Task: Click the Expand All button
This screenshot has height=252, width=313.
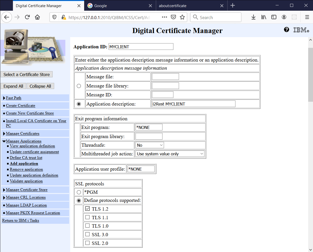Action: (13, 86)
